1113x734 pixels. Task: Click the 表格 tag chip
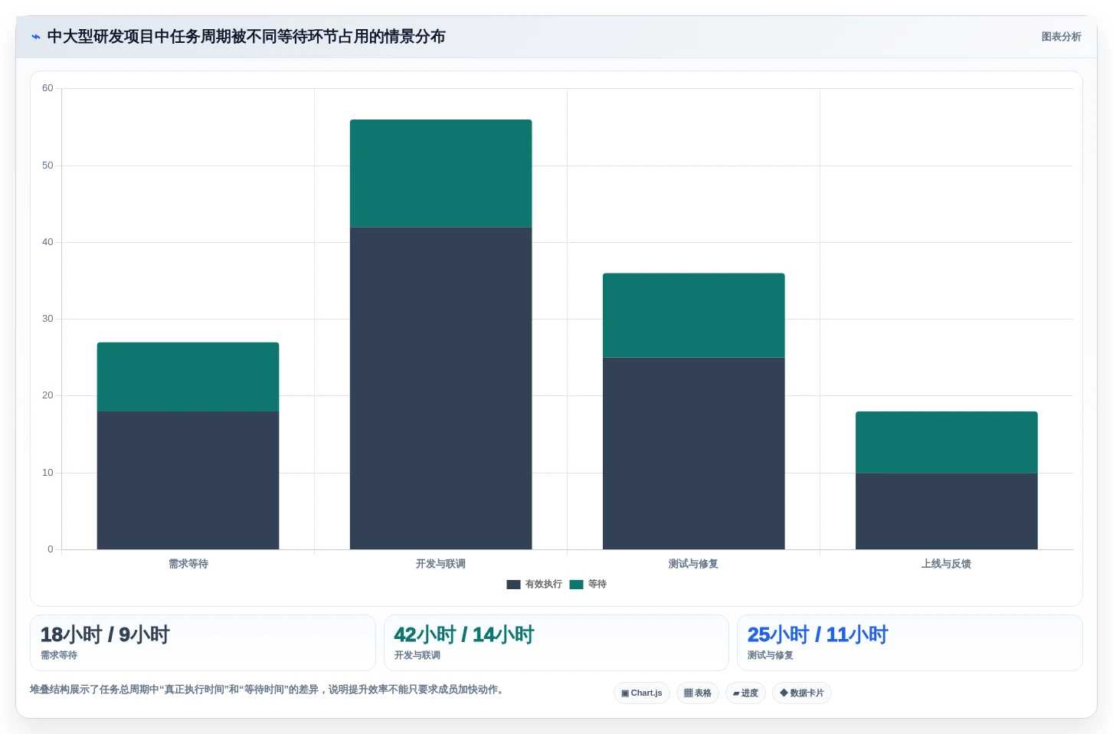pyautogui.click(x=698, y=693)
